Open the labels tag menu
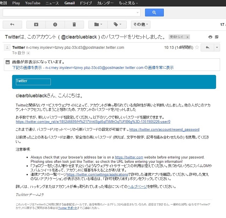Image resolution: width=226 pixels, height=218 pixels. (117, 24)
